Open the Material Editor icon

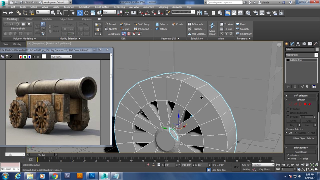pos(248,13)
